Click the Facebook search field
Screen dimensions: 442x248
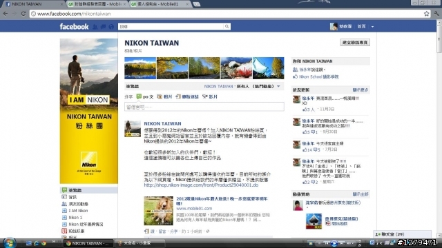171,26
